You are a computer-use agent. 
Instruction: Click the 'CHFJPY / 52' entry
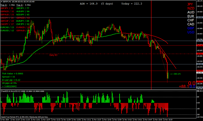click(x=23, y=24)
